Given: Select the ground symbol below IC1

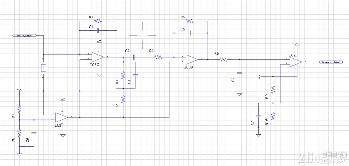Looking at the screenshot, I should tap(63, 135).
